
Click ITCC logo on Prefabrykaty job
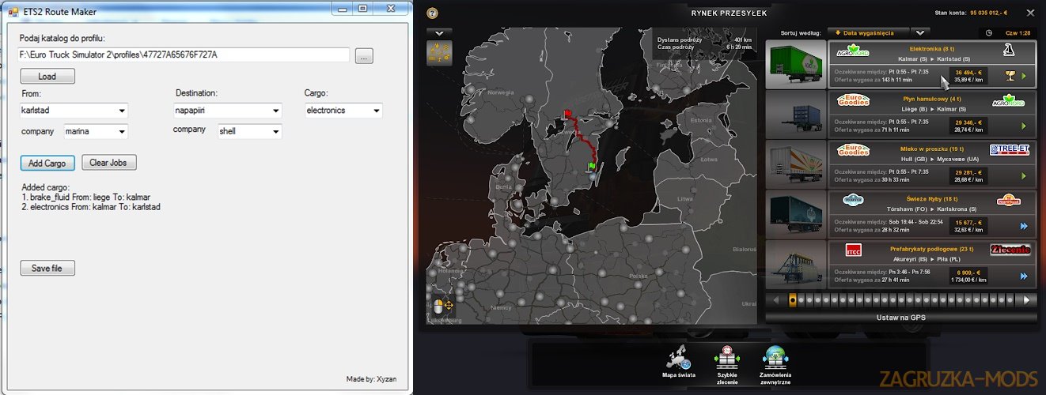click(x=854, y=250)
